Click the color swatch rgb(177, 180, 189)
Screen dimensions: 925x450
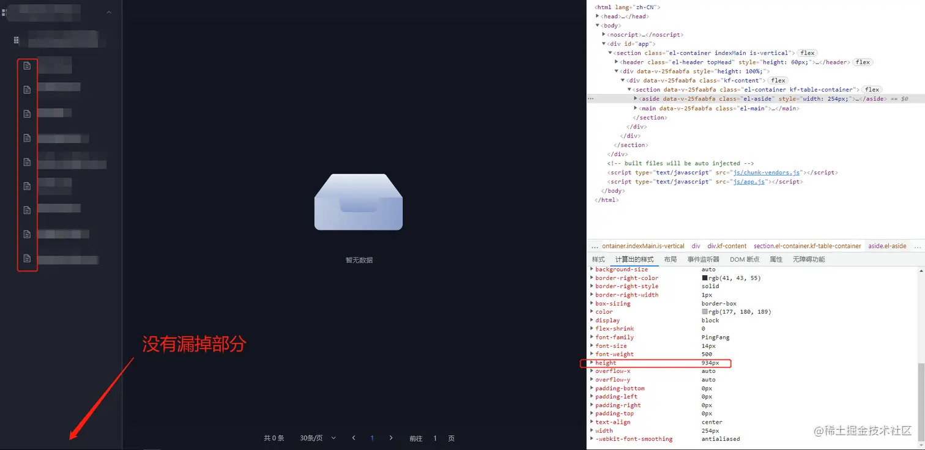click(705, 312)
